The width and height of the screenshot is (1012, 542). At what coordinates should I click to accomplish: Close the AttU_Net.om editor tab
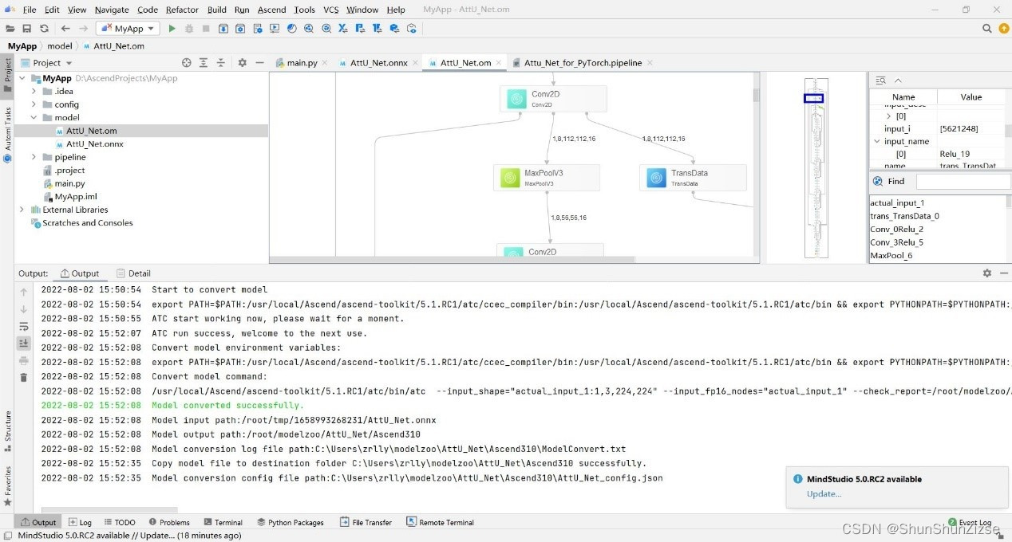click(x=498, y=63)
